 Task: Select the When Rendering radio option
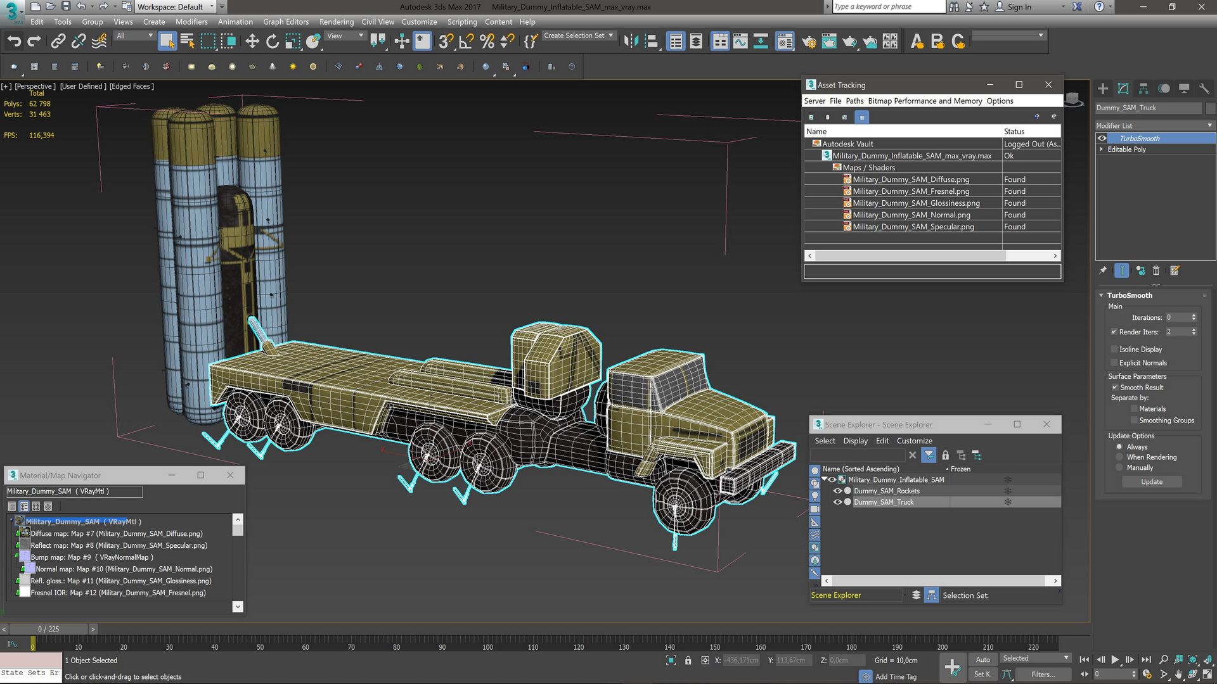point(1119,457)
